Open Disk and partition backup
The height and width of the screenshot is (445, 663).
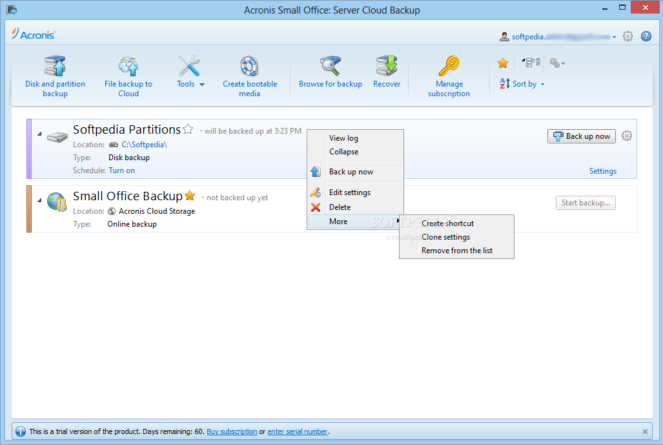point(55,77)
